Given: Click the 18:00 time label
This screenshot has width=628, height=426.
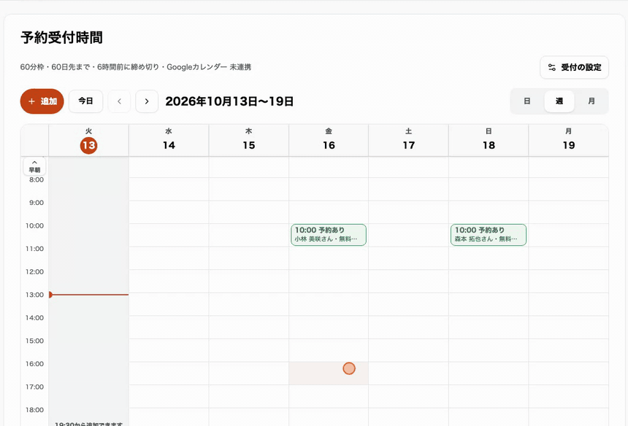Looking at the screenshot, I should [35, 410].
